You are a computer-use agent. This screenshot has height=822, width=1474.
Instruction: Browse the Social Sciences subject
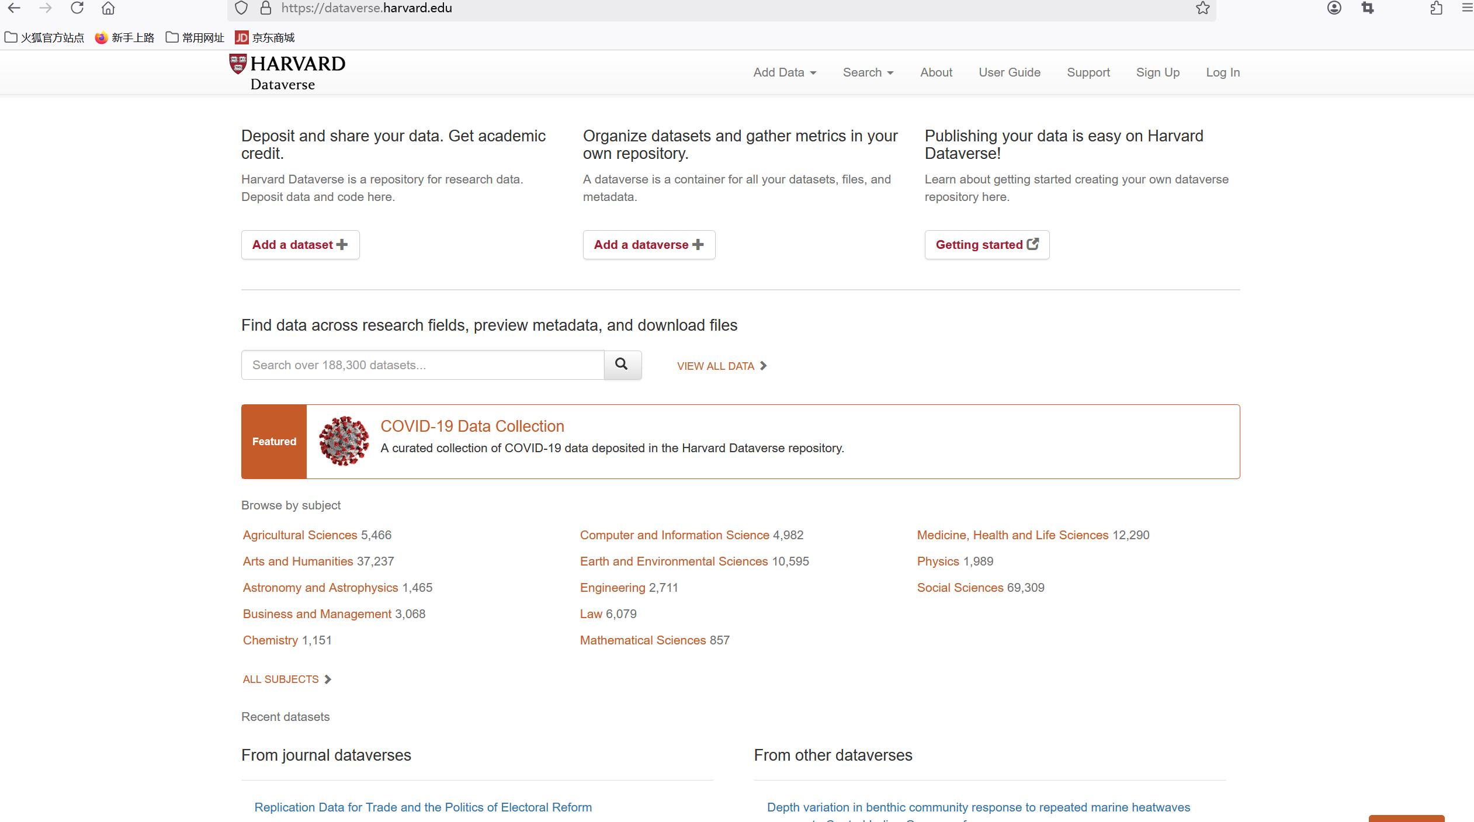pyautogui.click(x=960, y=588)
